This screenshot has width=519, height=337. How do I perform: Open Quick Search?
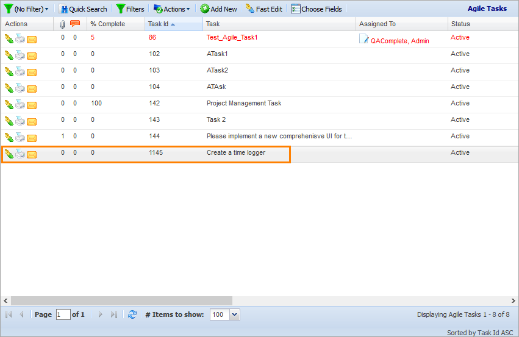click(x=83, y=9)
